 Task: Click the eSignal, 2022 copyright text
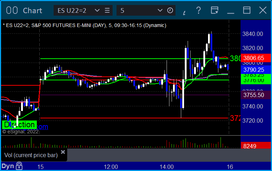coord(20,132)
